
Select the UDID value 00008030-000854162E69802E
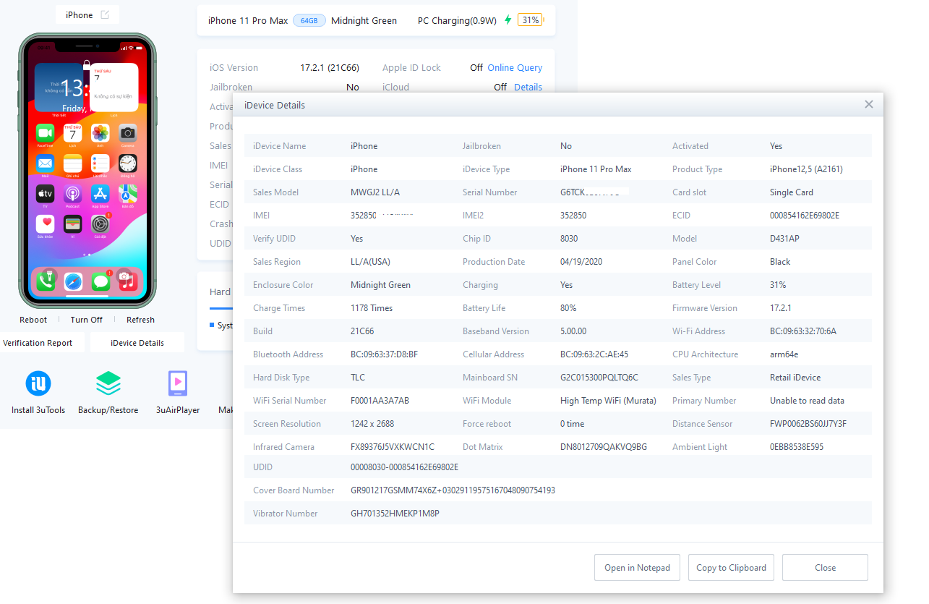(x=404, y=467)
